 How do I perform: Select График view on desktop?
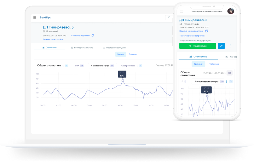(121, 54)
